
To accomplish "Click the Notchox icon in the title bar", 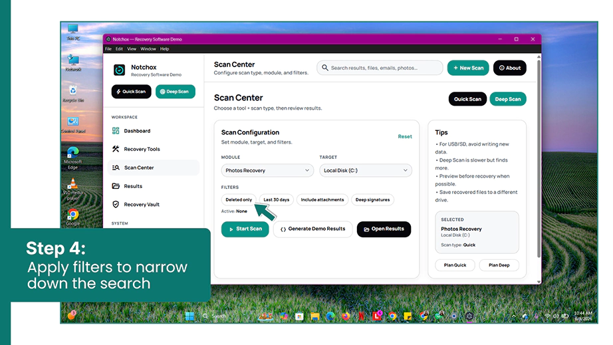I will click(108, 39).
